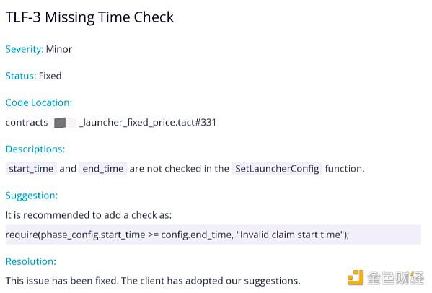Select the Descriptions label

pyautogui.click(x=35, y=149)
